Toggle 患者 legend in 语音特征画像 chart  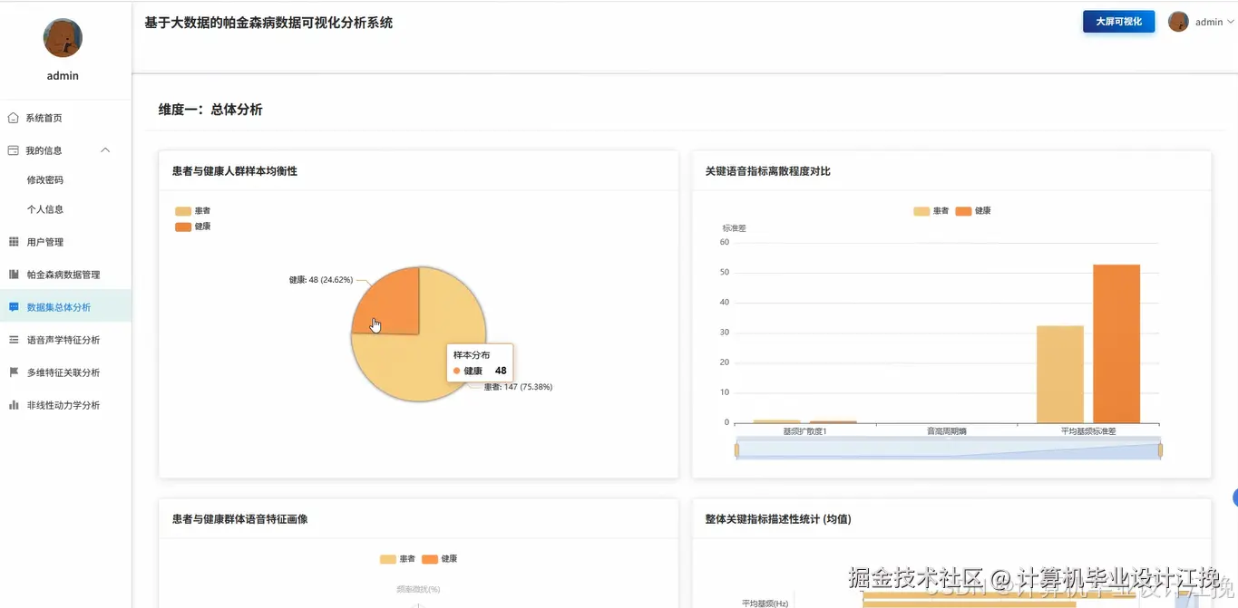tap(397, 559)
